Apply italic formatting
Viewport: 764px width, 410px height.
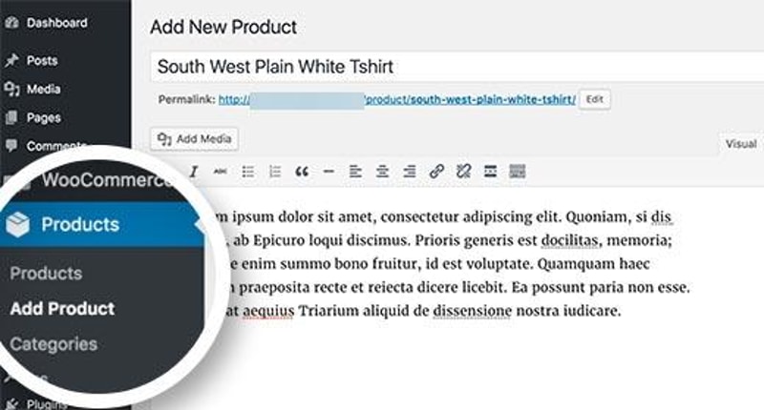point(194,172)
